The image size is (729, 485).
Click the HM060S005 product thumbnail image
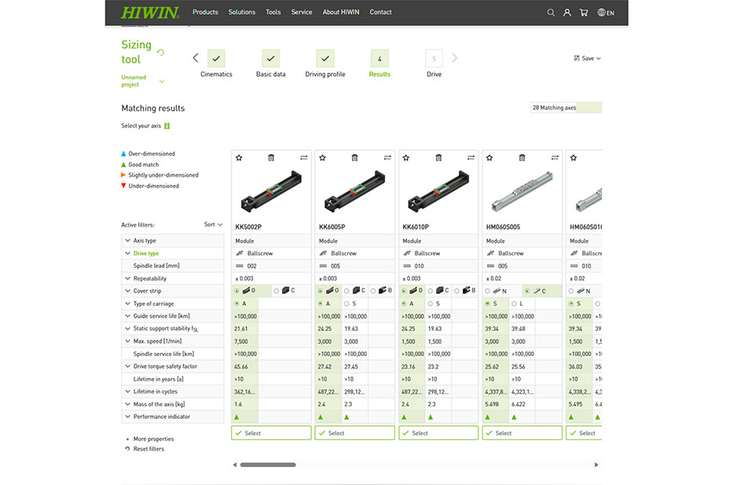[522, 192]
